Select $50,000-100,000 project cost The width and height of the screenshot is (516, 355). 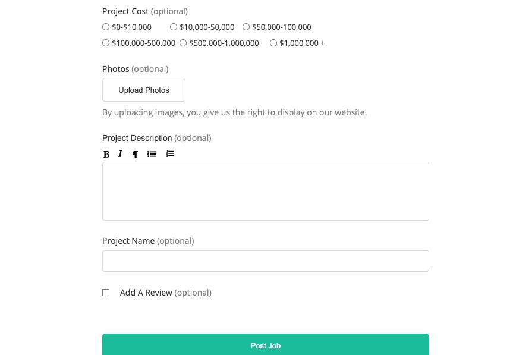[x=246, y=27]
